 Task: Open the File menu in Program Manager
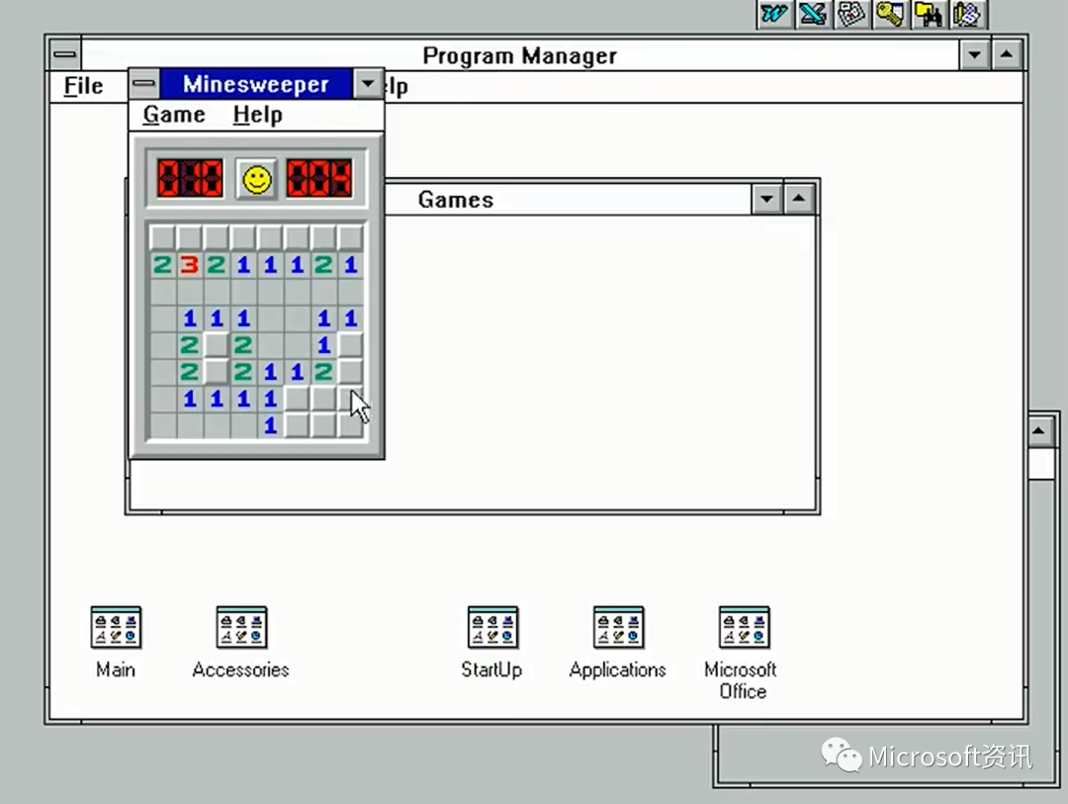click(83, 86)
